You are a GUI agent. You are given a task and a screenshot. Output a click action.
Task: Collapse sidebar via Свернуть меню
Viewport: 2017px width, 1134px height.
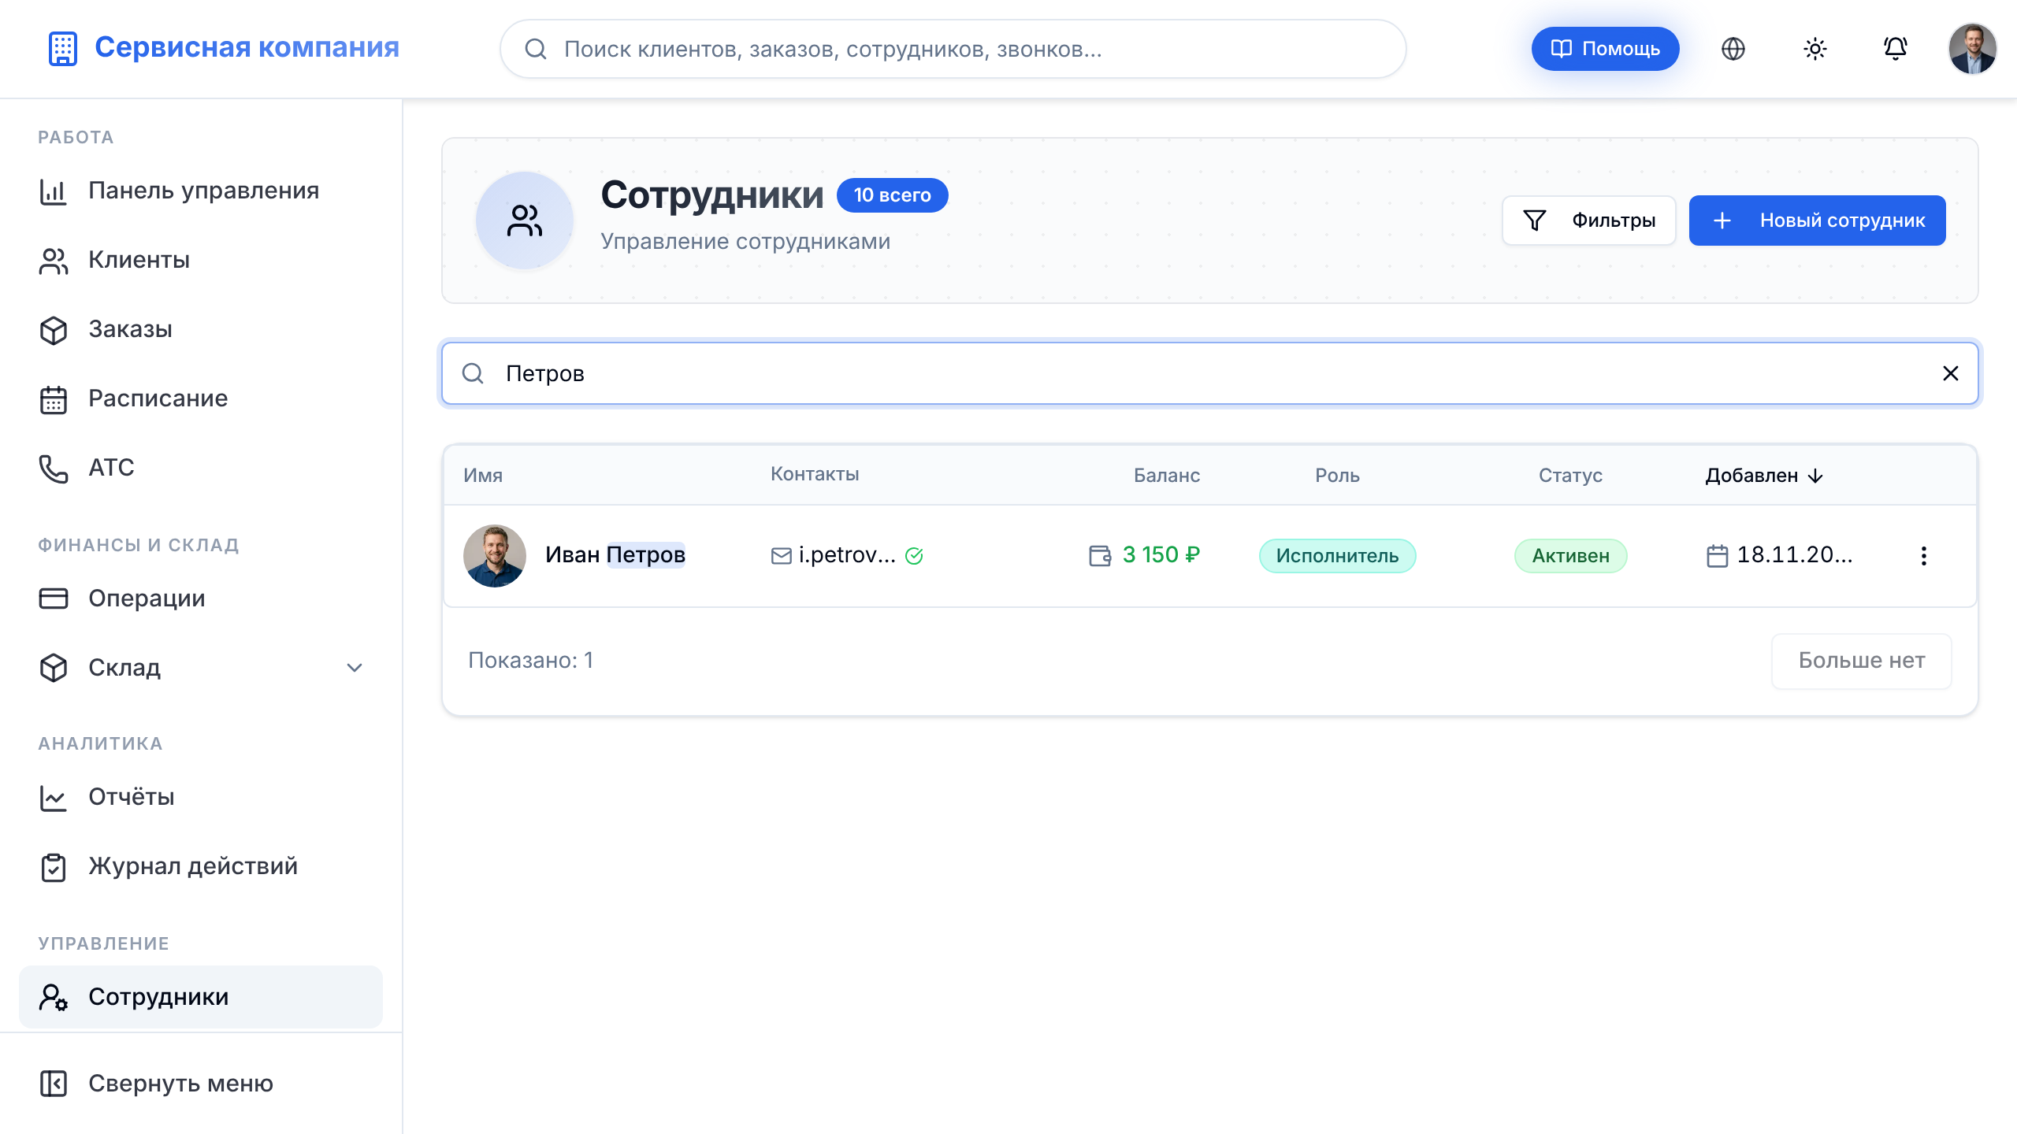[201, 1084]
